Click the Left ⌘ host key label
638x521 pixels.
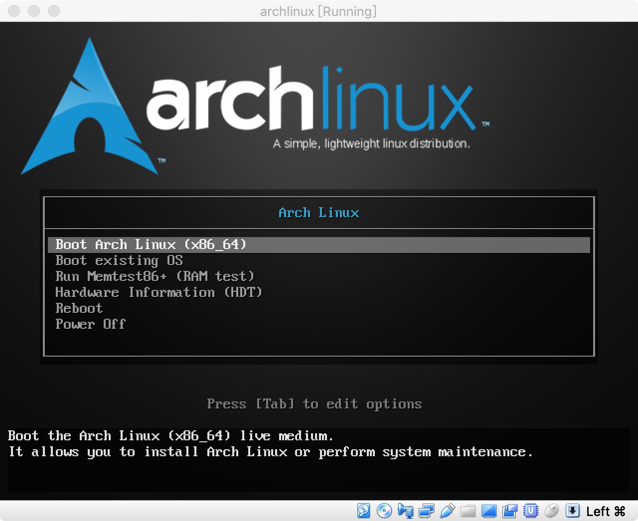[x=606, y=511]
